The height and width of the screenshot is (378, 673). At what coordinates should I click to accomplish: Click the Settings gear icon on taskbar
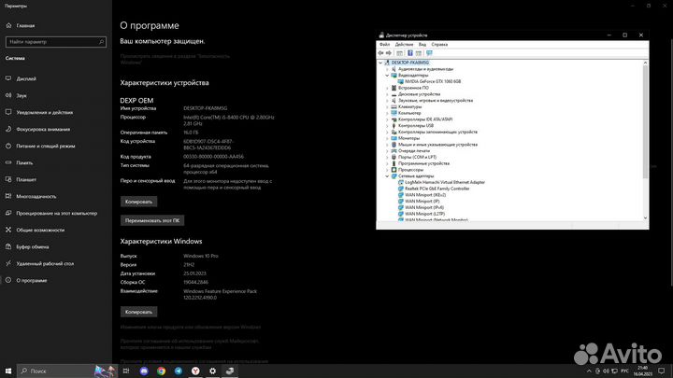pos(212,371)
